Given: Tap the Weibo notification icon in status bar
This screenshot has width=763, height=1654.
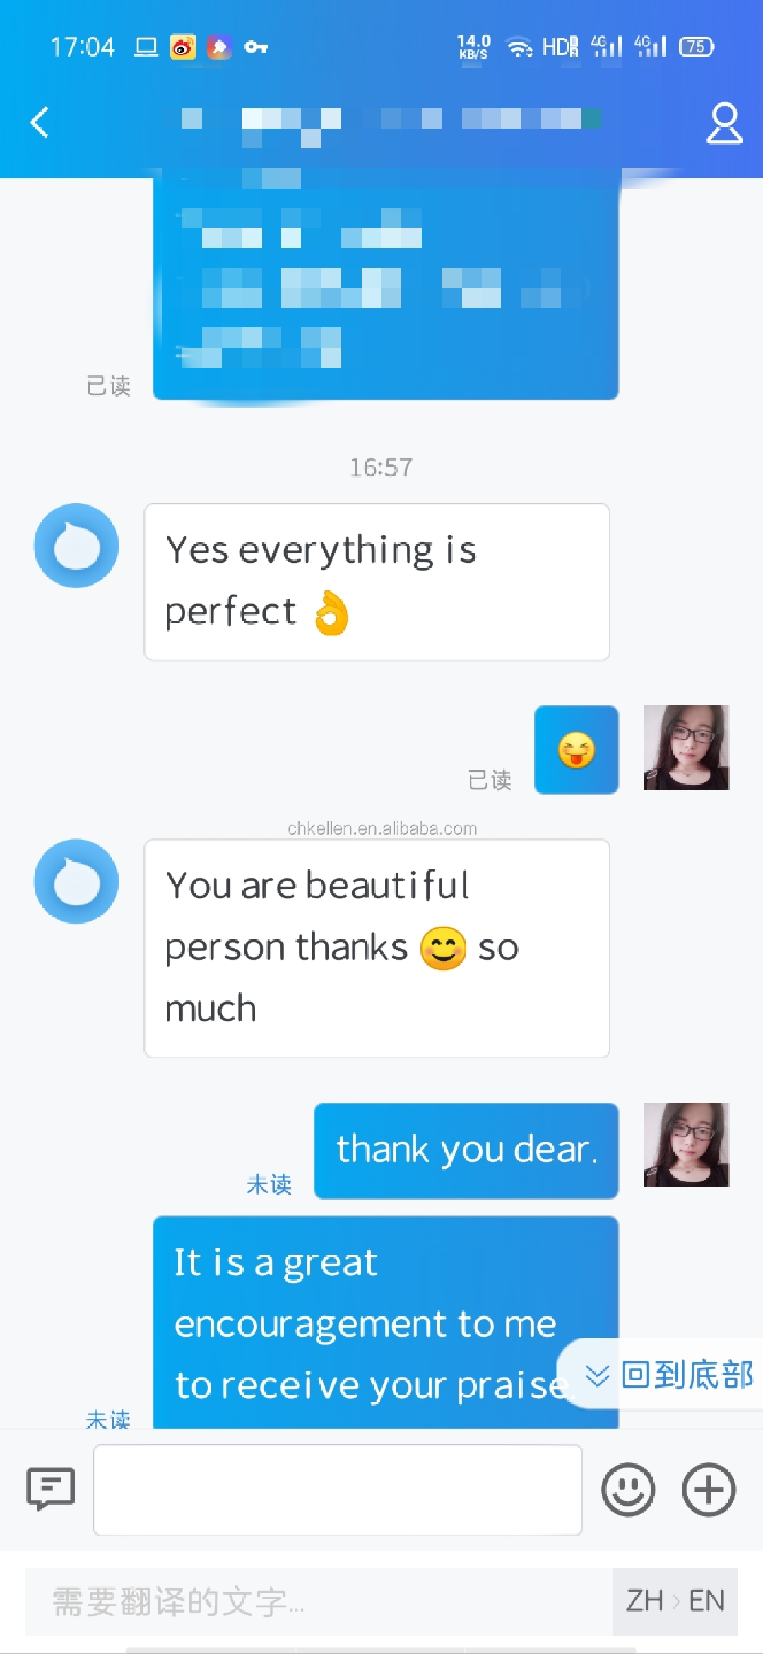Looking at the screenshot, I should tap(183, 47).
